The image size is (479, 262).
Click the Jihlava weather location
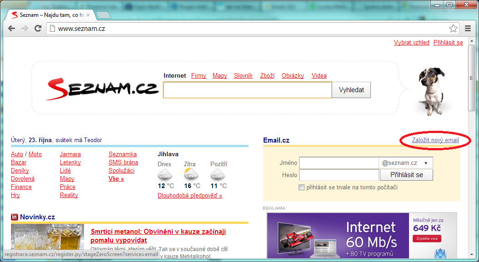[x=168, y=154]
